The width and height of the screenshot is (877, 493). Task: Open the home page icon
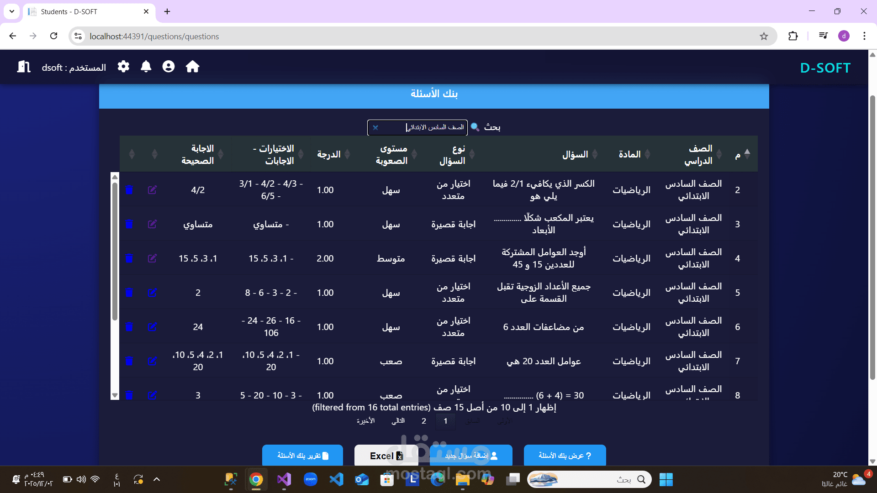[192, 67]
